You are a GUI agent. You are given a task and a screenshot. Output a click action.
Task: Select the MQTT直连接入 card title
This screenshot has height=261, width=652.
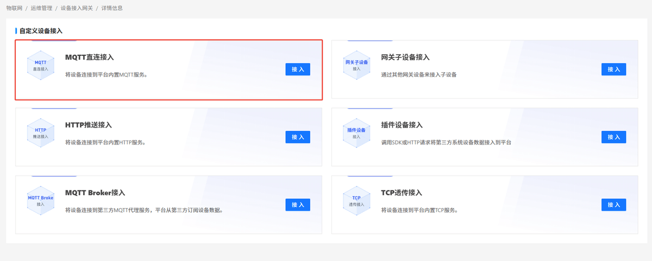[89, 57]
